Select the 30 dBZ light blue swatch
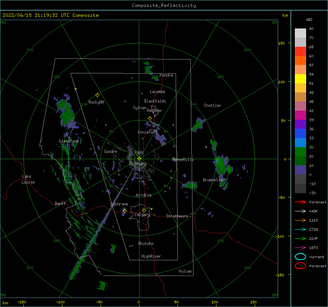Screen dimensions: 328x307 click(300, 142)
